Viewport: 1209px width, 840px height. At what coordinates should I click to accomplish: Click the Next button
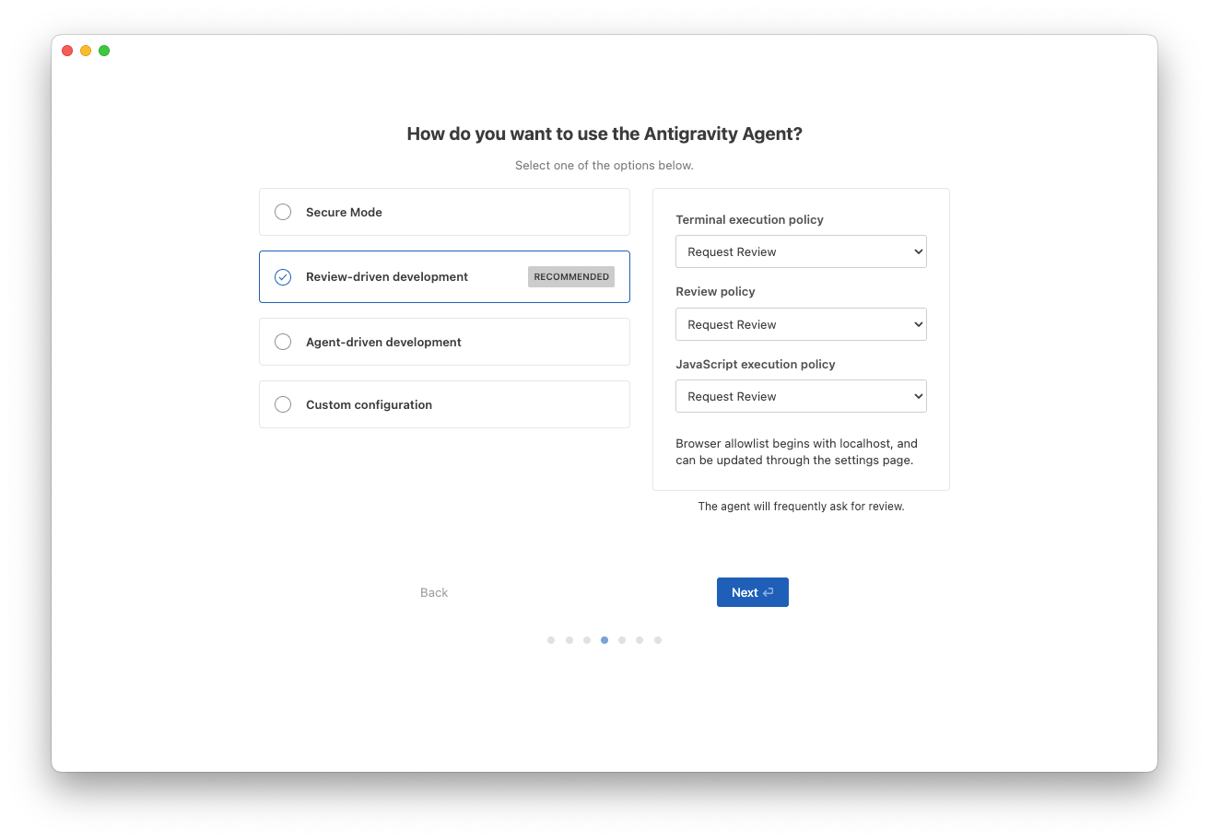pyautogui.click(x=752, y=592)
